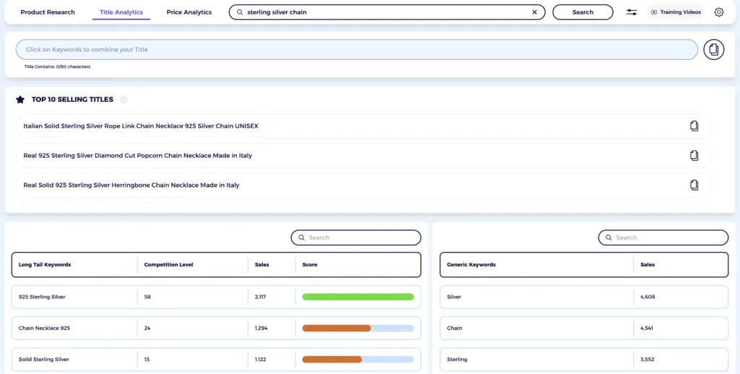Screen dimensions: 740x374
Task: Add keyword Chain Necklace 925 to title
Action: pyautogui.click(x=44, y=329)
